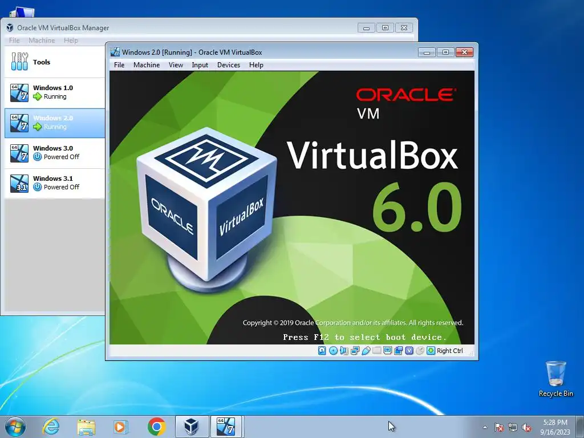Image resolution: width=584 pixels, height=438 pixels.
Task: Click the Powered Off icon of Windows 3.1
Action: tap(37, 187)
